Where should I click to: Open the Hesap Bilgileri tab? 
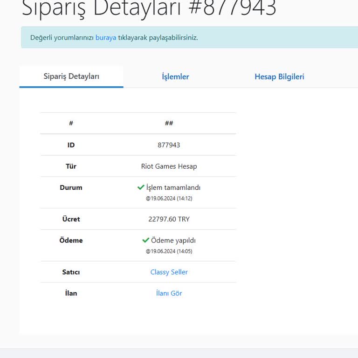click(x=279, y=77)
